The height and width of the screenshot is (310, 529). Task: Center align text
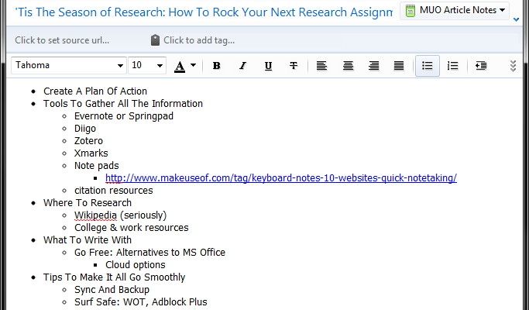348,66
